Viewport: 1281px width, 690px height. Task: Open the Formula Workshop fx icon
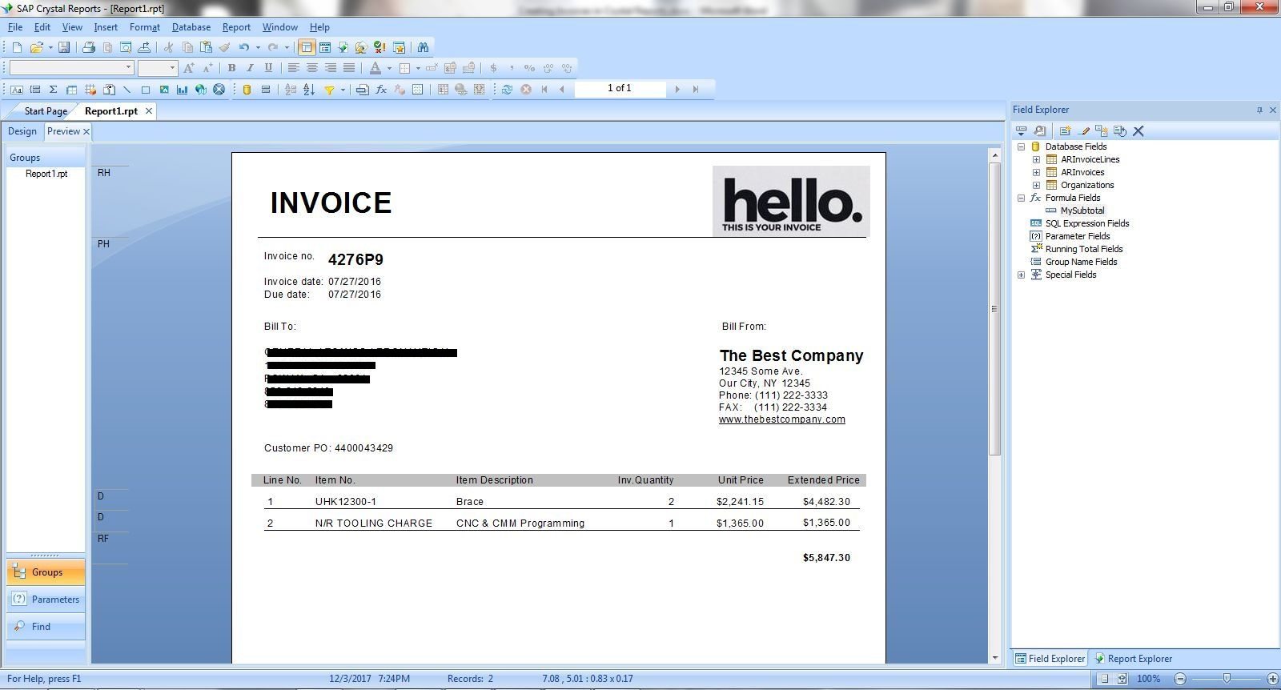381,90
